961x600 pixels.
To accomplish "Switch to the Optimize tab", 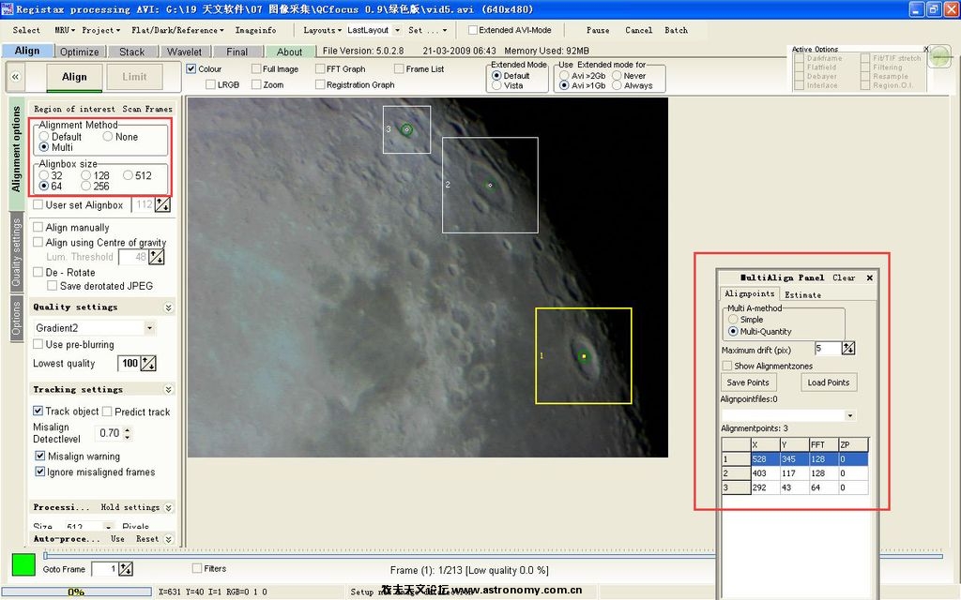I will [80, 52].
